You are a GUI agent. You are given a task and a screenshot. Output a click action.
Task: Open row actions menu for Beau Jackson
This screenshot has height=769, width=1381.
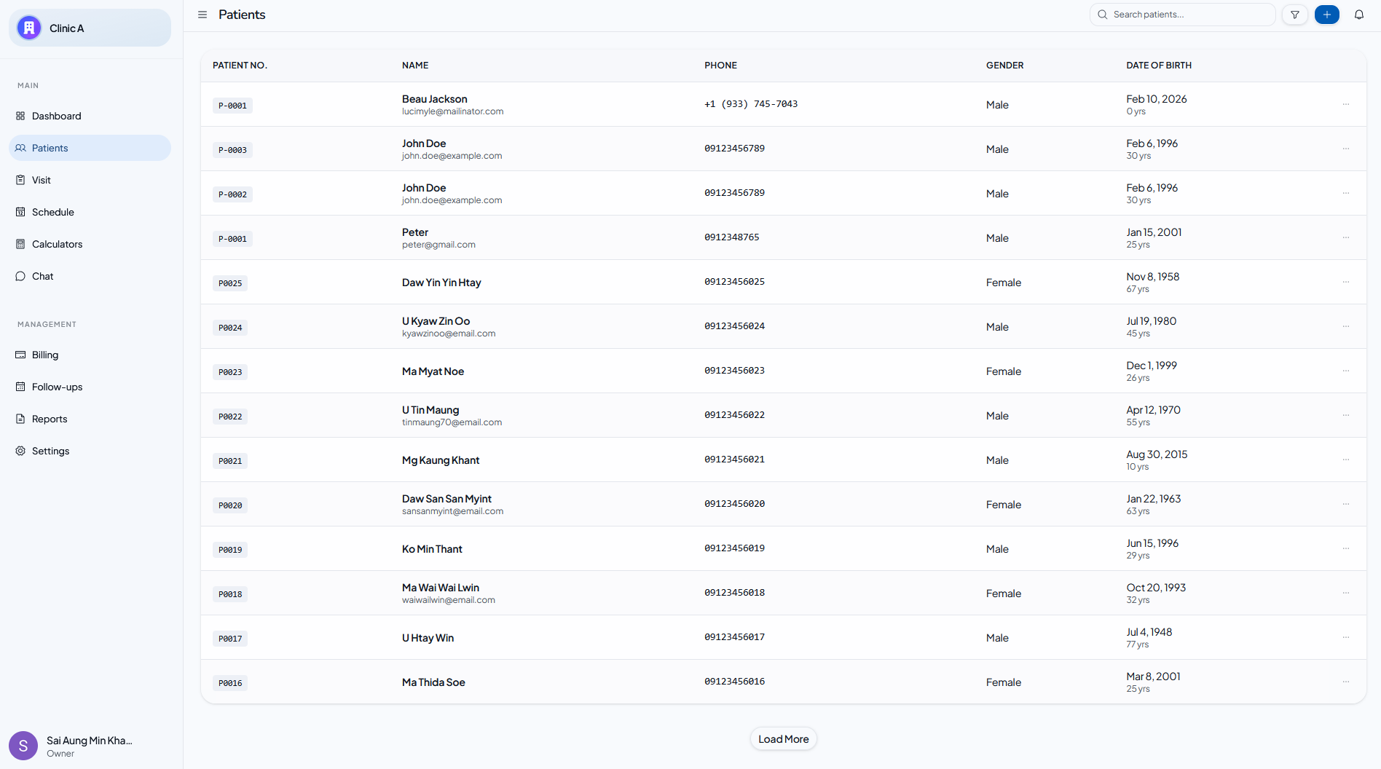pyautogui.click(x=1346, y=104)
